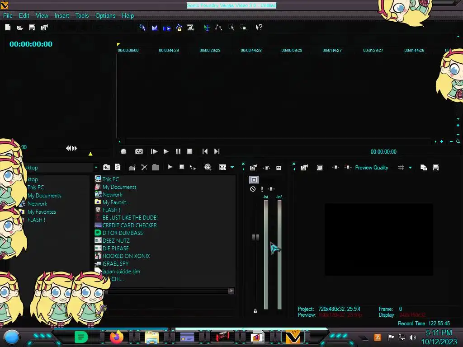Click Explorer Stop Preview icon

(x=182, y=167)
